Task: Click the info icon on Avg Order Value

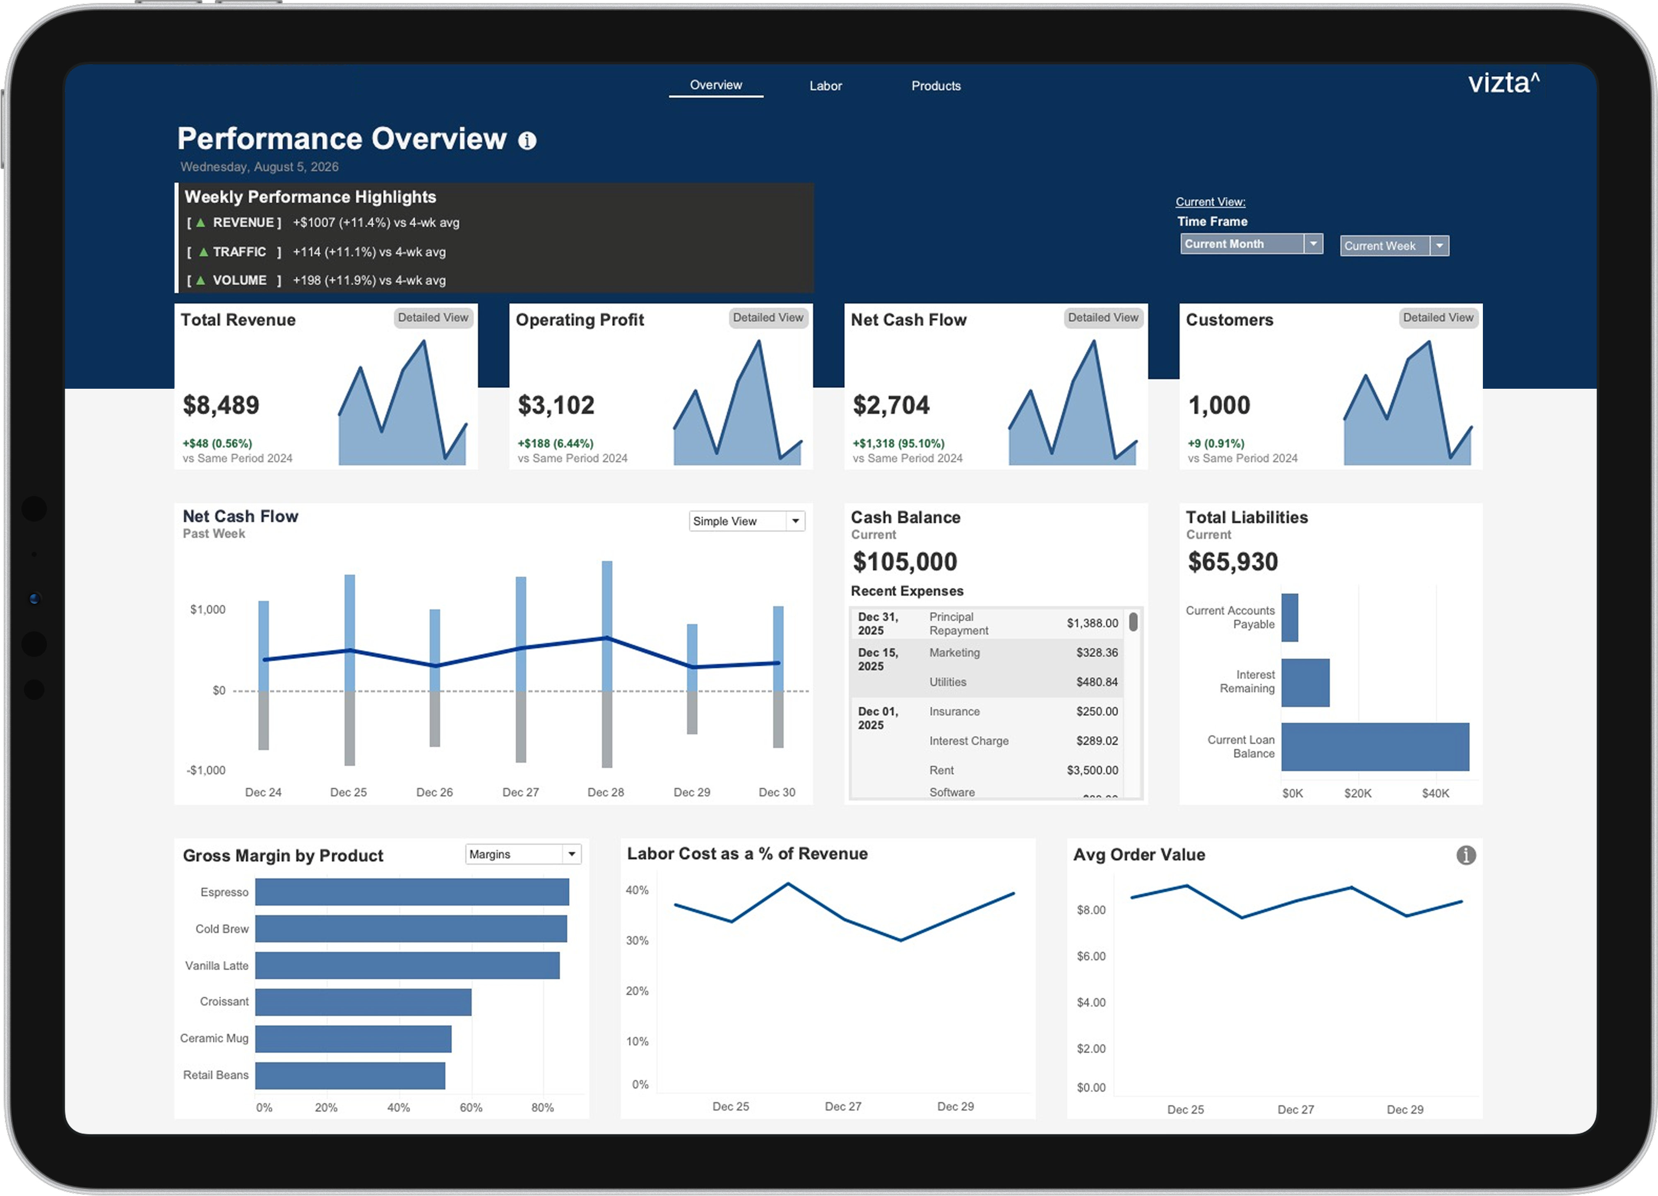Action: click(1465, 854)
